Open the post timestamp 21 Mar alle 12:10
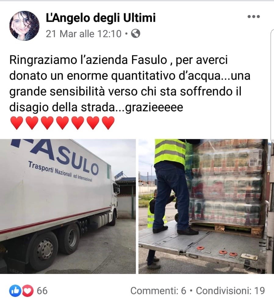274x303 pixels. pos(84,34)
